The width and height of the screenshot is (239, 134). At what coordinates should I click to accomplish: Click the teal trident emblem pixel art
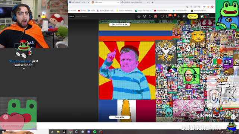tap(168, 112)
